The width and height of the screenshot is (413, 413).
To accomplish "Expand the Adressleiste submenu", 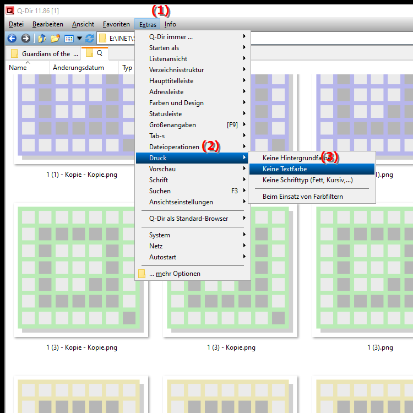I will 192,92.
